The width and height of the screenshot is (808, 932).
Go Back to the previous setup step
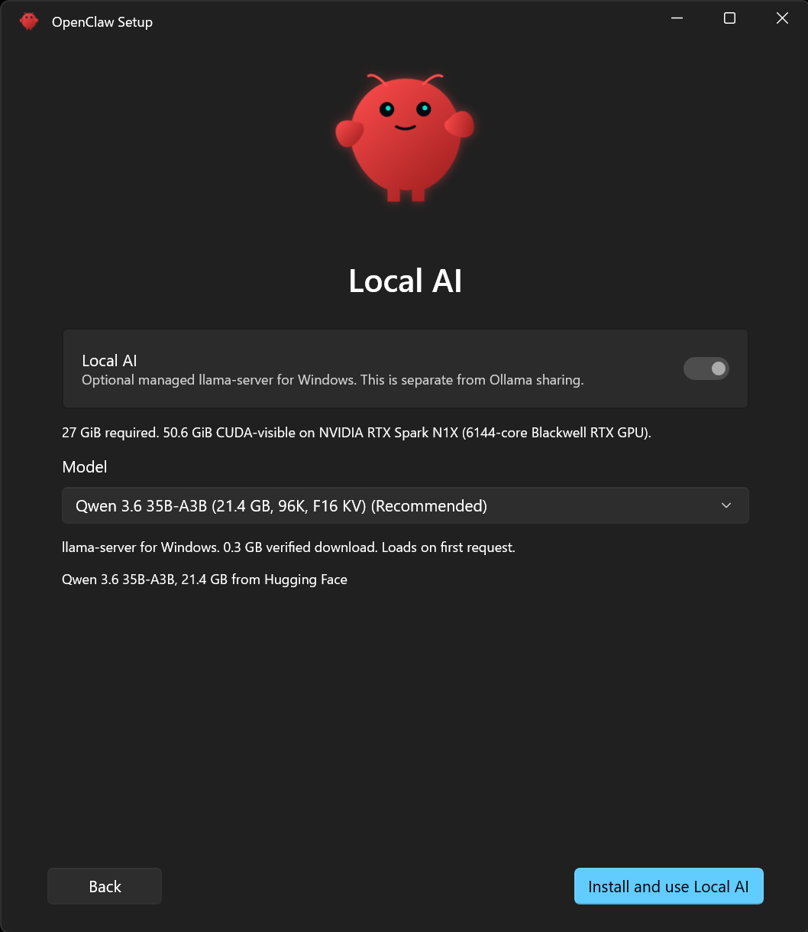point(105,886)
